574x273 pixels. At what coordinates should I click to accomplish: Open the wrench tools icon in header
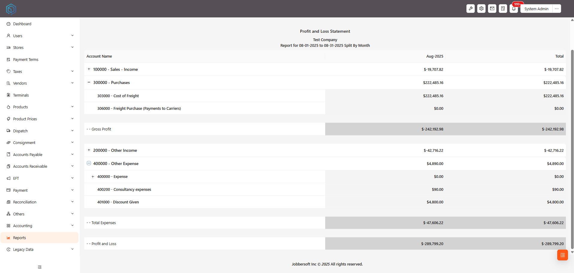tap(471, 9)
